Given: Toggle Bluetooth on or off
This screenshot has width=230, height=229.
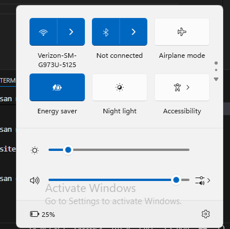Looking at the screenshot, I should (106, 32).
